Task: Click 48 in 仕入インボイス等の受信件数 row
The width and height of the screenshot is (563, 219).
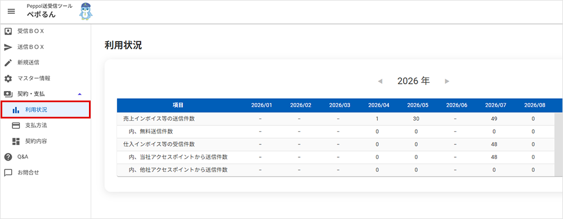Action: [x=494, y=144]
